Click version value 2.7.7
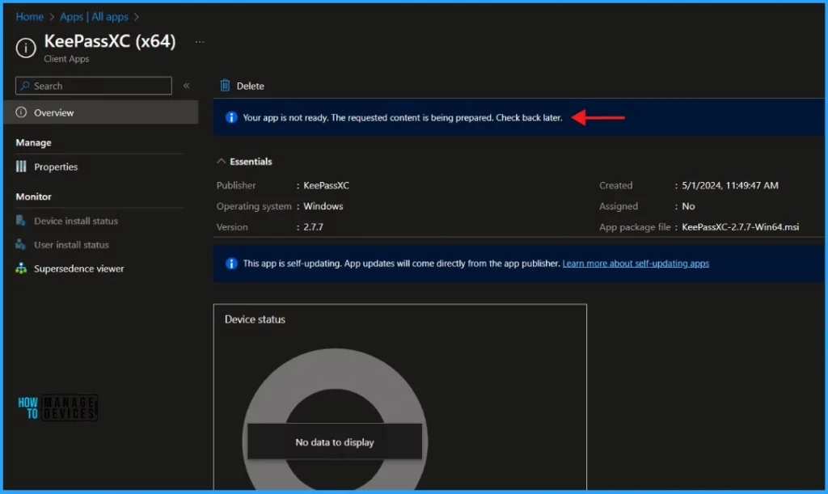The width and height of the screenshot is (828, 494). tap(313, 227)
